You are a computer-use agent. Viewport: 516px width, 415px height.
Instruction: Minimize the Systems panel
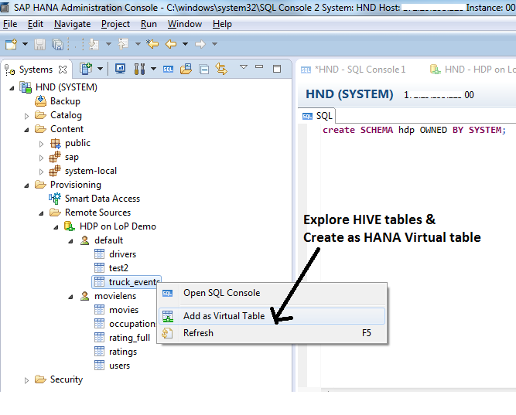[x=259, y=66]
